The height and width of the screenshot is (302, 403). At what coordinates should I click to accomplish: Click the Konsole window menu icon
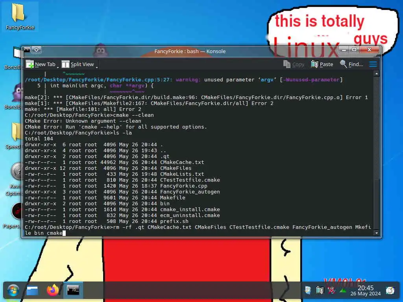point(27,50)
